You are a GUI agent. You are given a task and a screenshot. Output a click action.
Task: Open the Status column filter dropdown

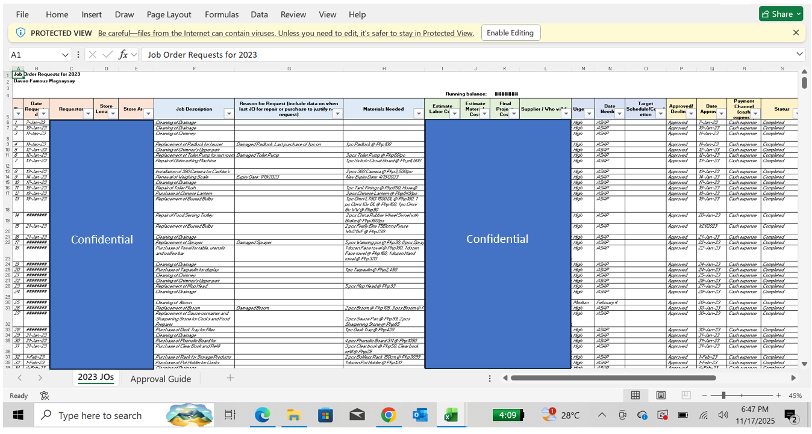[795, 114]
